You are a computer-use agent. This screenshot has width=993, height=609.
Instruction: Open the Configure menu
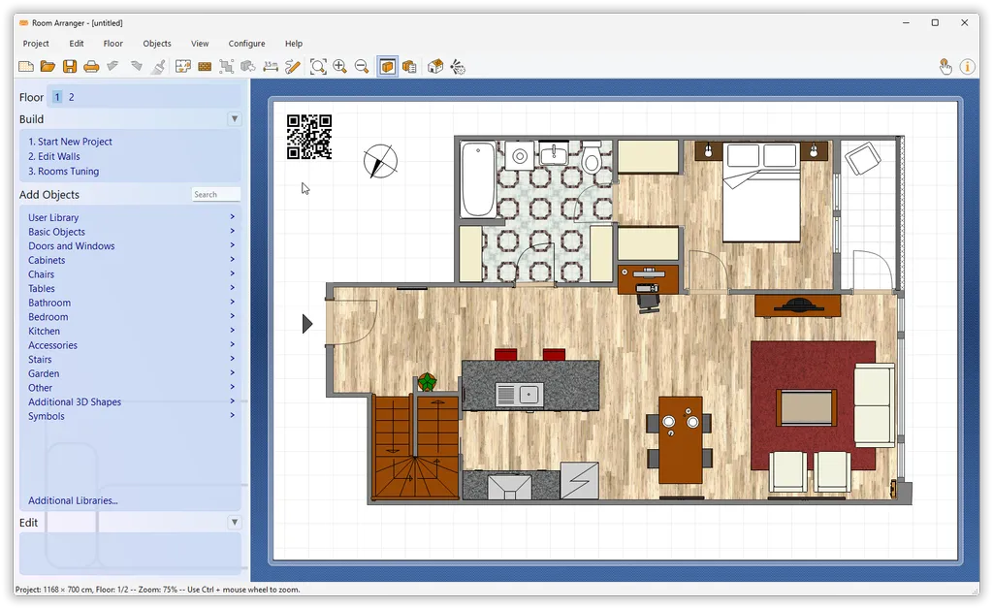click(247, 44)
